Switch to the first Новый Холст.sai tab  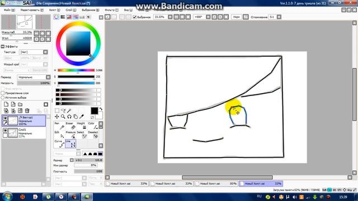point(127,184)
